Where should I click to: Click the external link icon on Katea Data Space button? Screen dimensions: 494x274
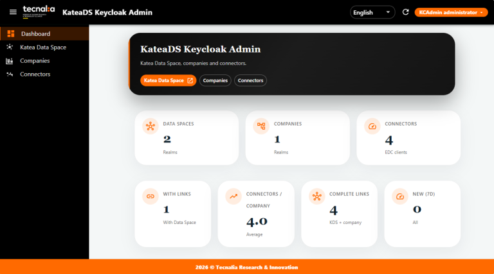click(190, 80)
